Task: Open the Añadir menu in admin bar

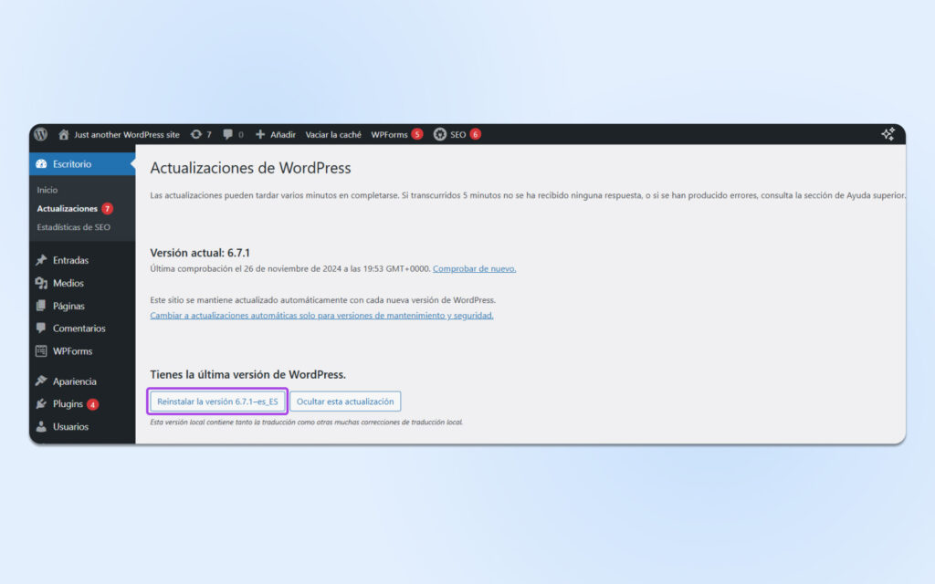Action: [x=283, y=135]
